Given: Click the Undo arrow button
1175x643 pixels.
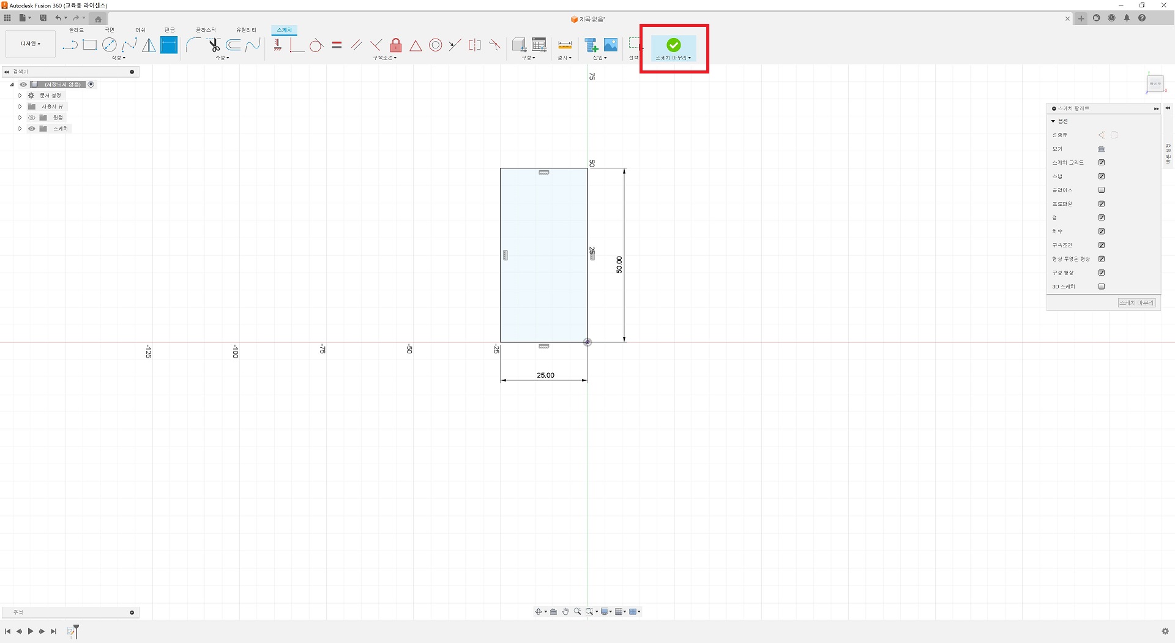Looking at the screenshot, I should [58, 18].
